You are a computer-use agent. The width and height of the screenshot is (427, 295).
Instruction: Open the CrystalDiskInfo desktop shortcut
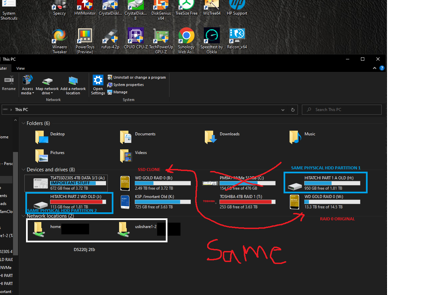[110, 8]
